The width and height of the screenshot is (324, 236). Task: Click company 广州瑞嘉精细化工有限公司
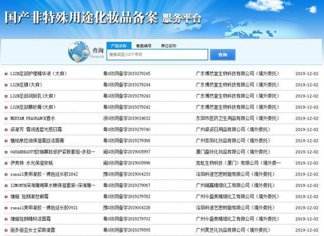pos(235,185)
